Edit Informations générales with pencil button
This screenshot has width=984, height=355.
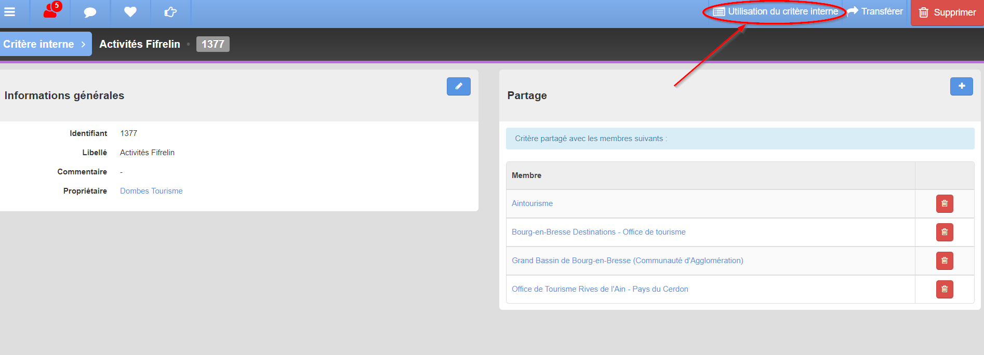point(459,86)
